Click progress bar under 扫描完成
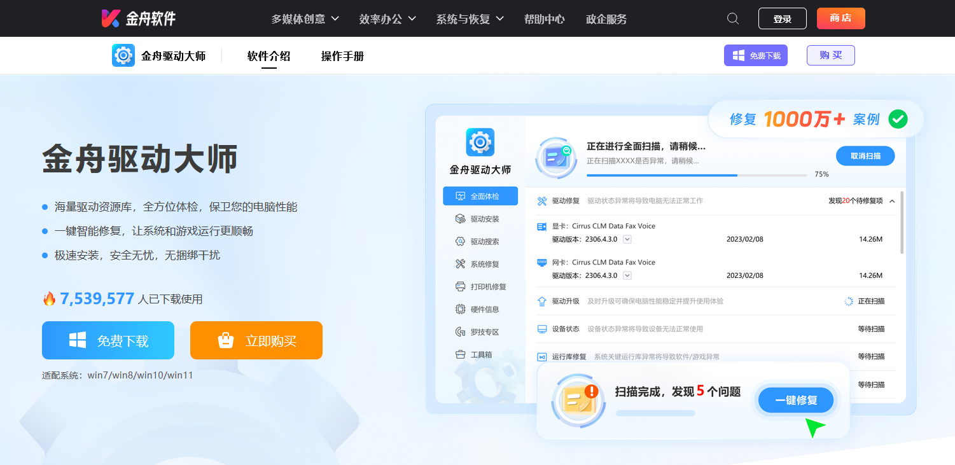Screen dimensions: 955x465 point(655,413)
